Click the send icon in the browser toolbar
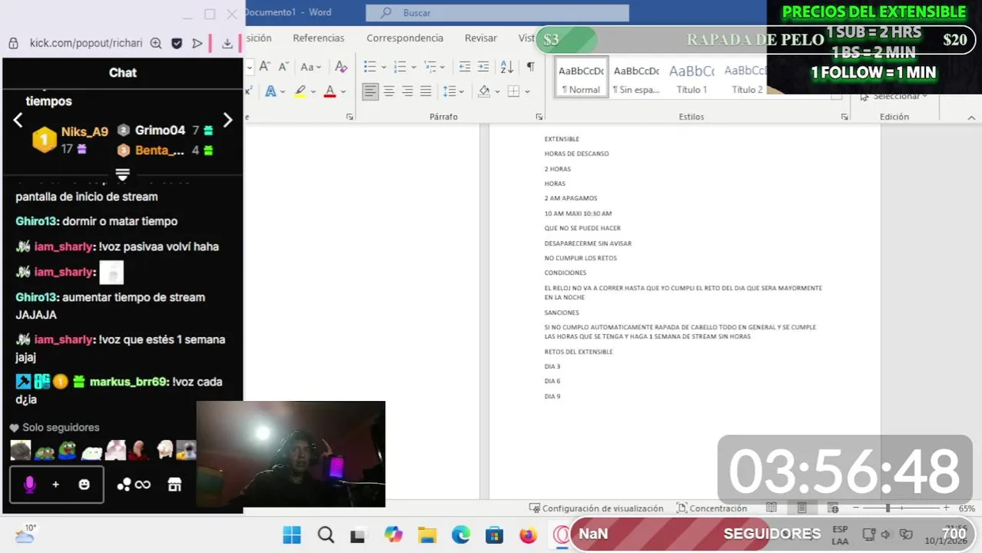This screenshot has width=982, height=553. coord(197,44)
